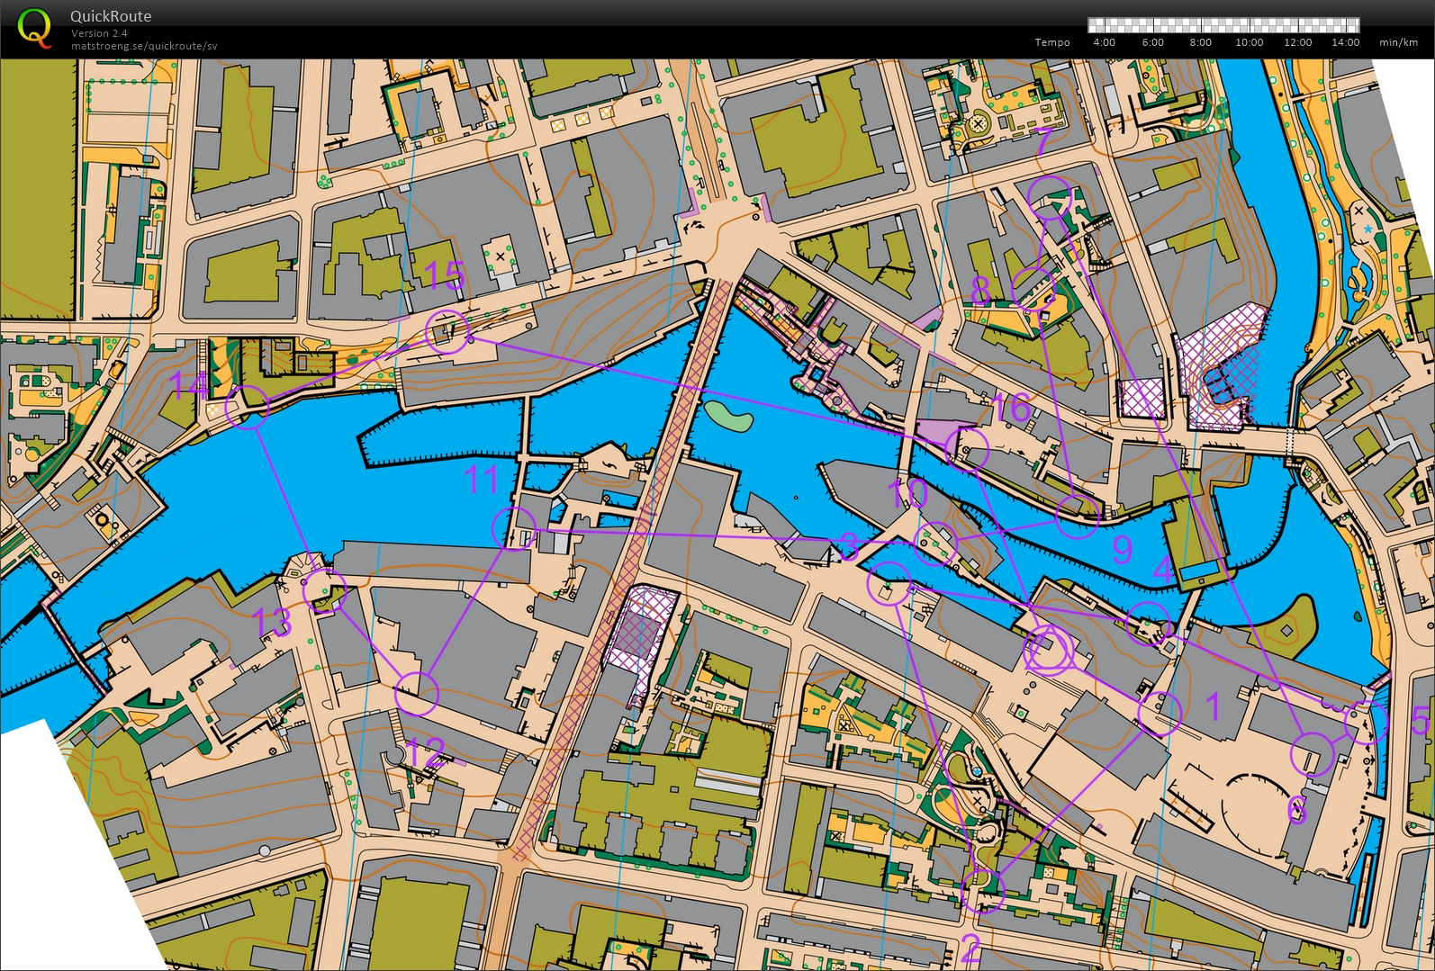Select the 4:00 tempo value
This screenshot has height=971, width=1435.
1104,42
